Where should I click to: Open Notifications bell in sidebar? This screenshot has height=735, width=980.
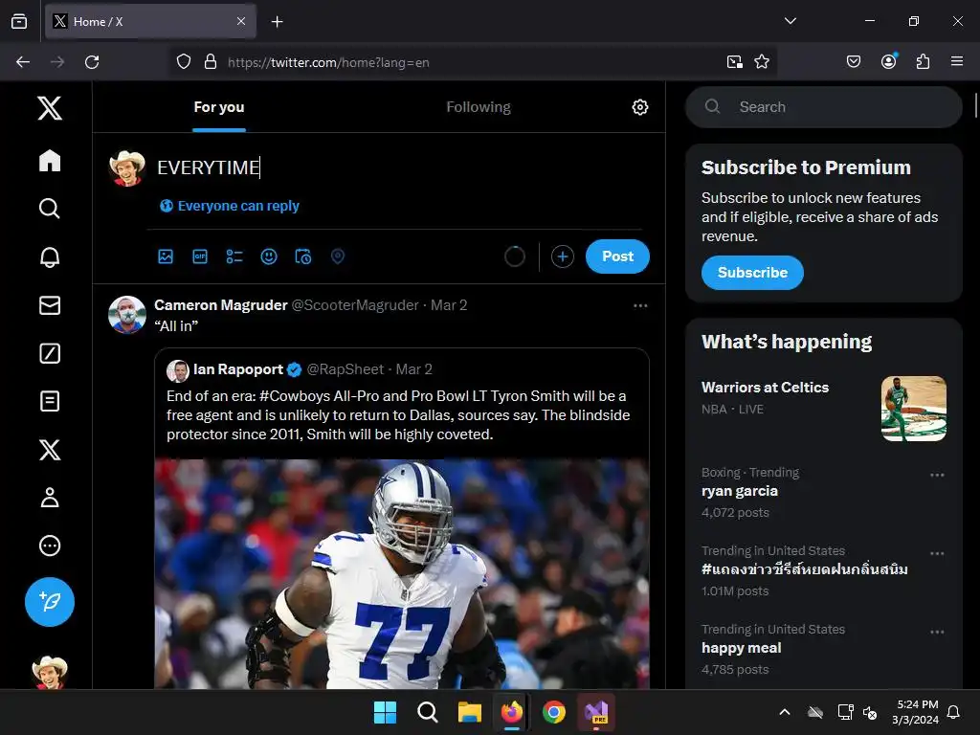point(50,256)
